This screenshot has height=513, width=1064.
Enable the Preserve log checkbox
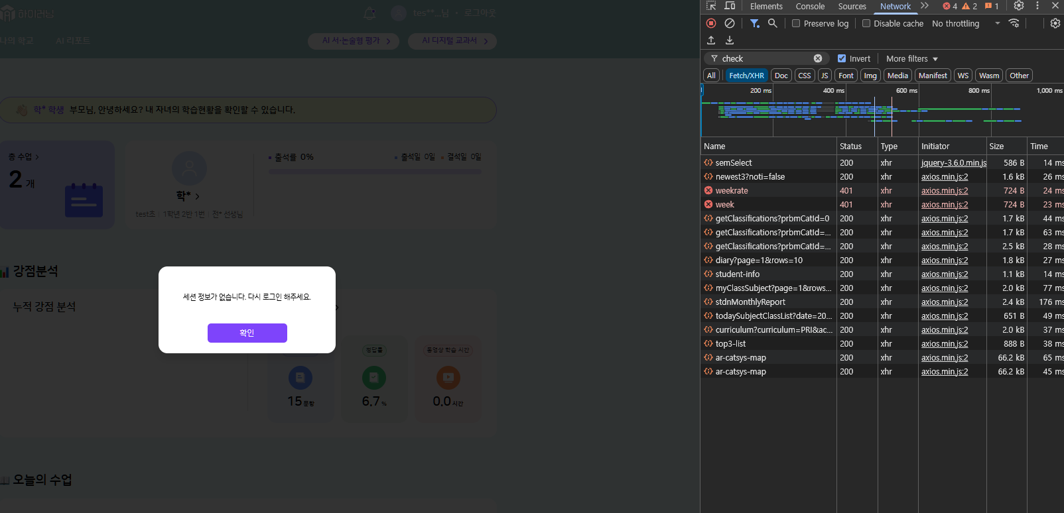796,23
